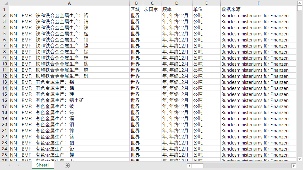This screenshot has height=170, width=303.
Task: Select cell with 铁和铁合金金属生产: 铬
Action: pos(70,15)
